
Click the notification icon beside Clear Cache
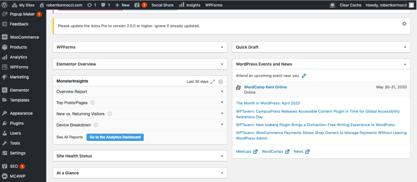click(332, 5)
